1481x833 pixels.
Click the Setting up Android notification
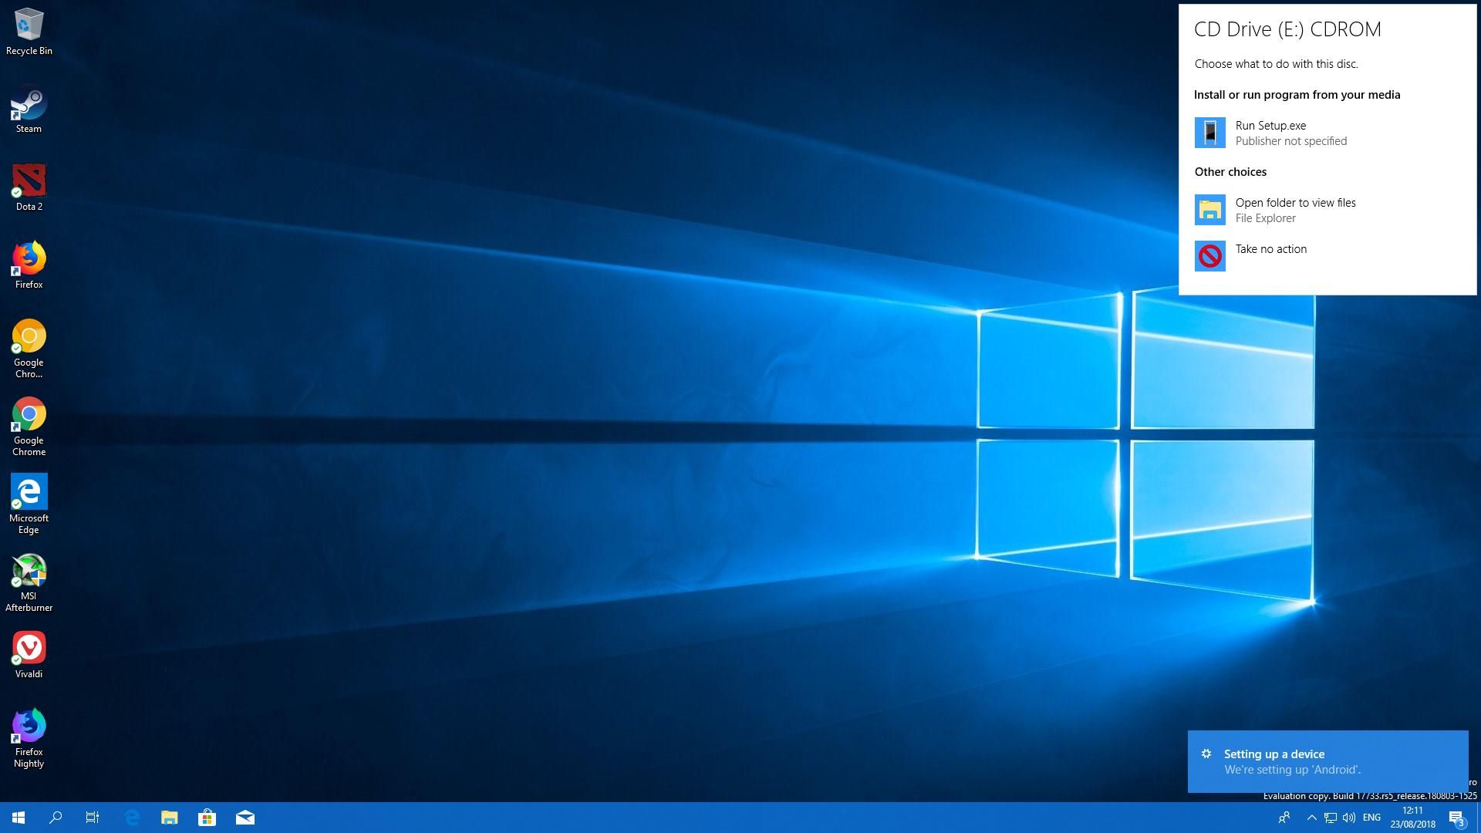1328,760
